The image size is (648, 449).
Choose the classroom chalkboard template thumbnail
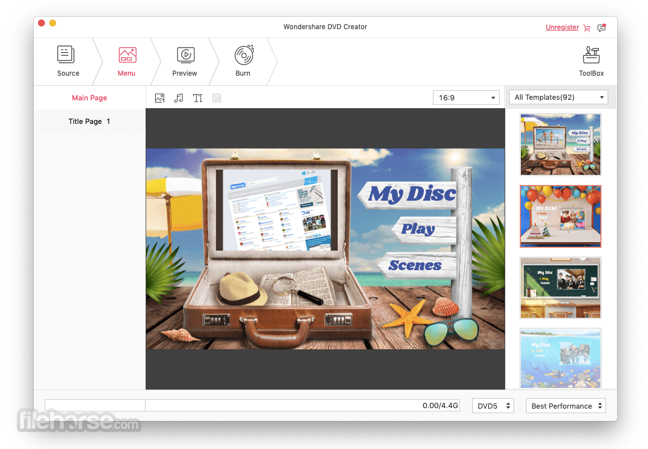coord(561,288)
